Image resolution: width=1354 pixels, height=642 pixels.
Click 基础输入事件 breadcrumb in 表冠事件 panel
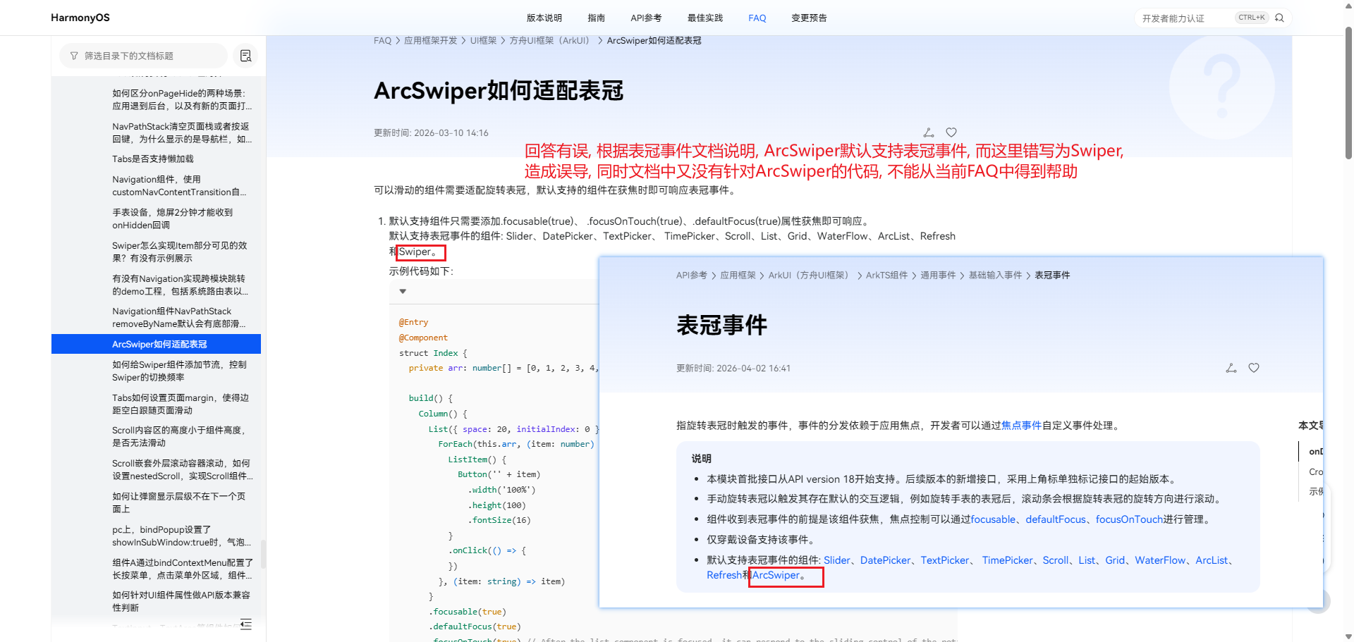coord(995,276)
